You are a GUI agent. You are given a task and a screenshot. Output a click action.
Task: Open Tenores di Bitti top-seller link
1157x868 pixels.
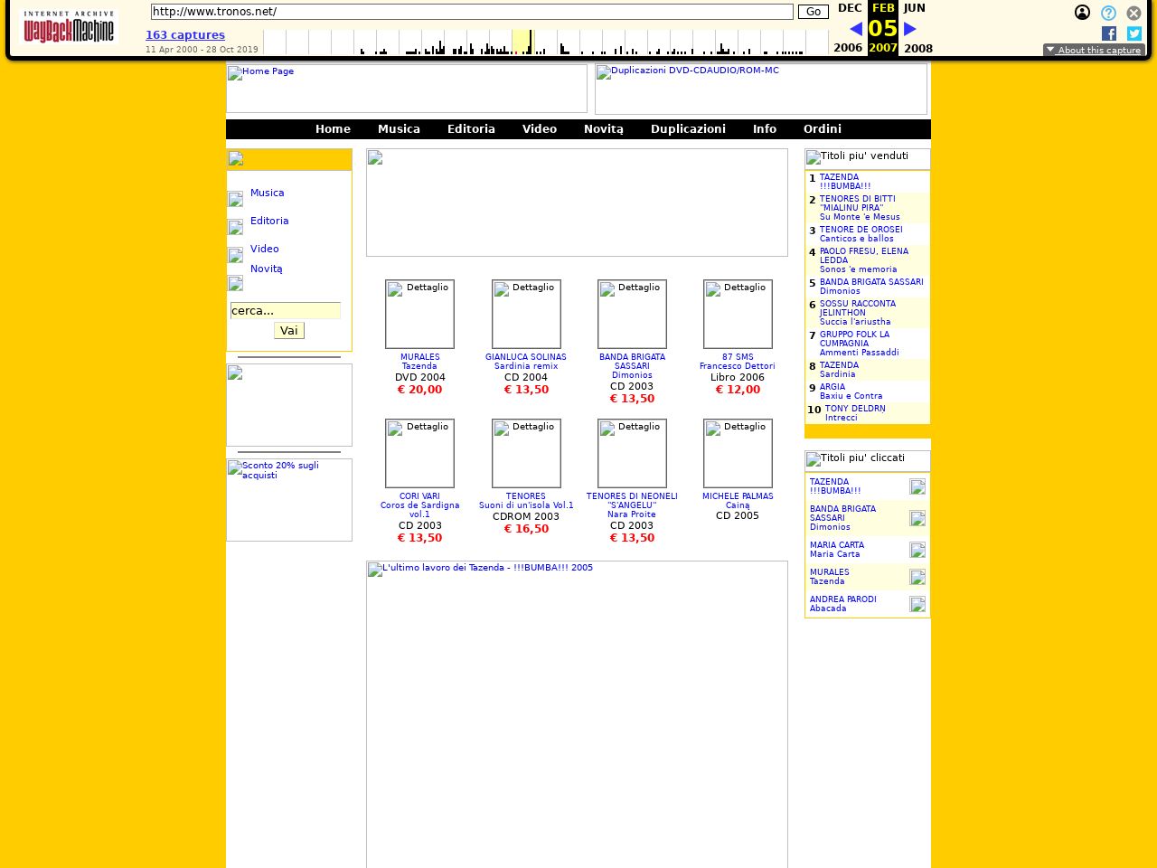click(x=860, y=208)
